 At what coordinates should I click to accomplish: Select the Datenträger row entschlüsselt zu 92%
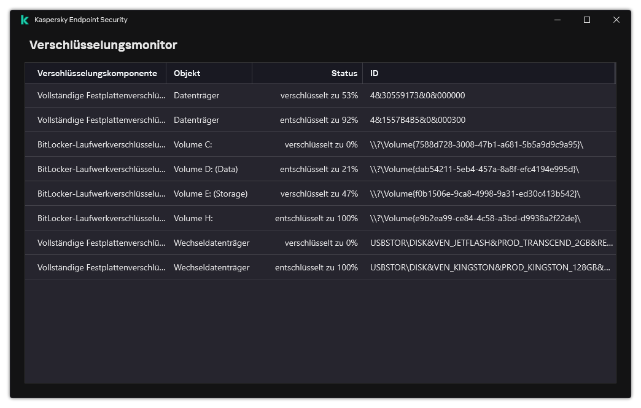(320, 120)
